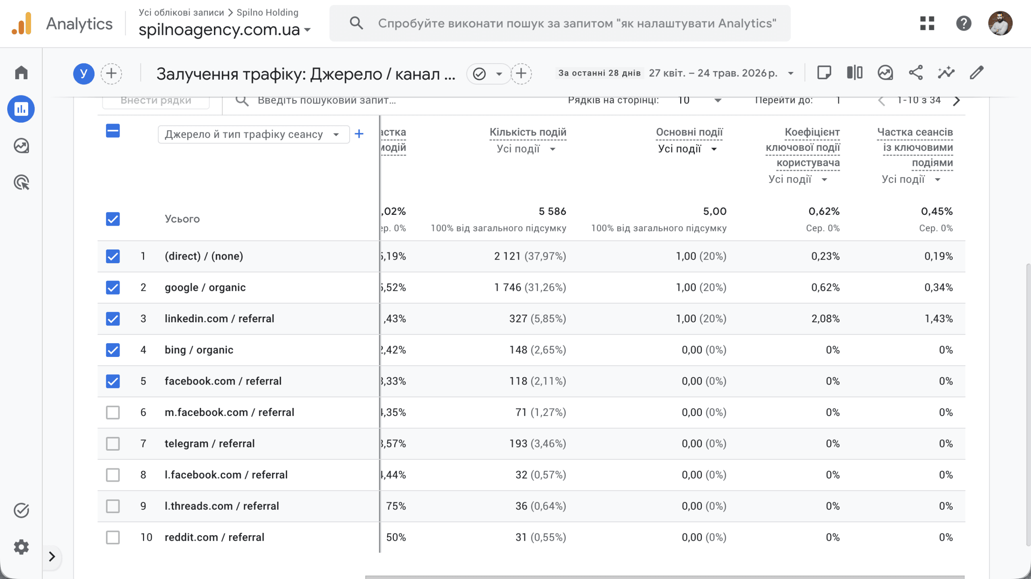Expand the left navigation panel arrow

coord(52,556)
